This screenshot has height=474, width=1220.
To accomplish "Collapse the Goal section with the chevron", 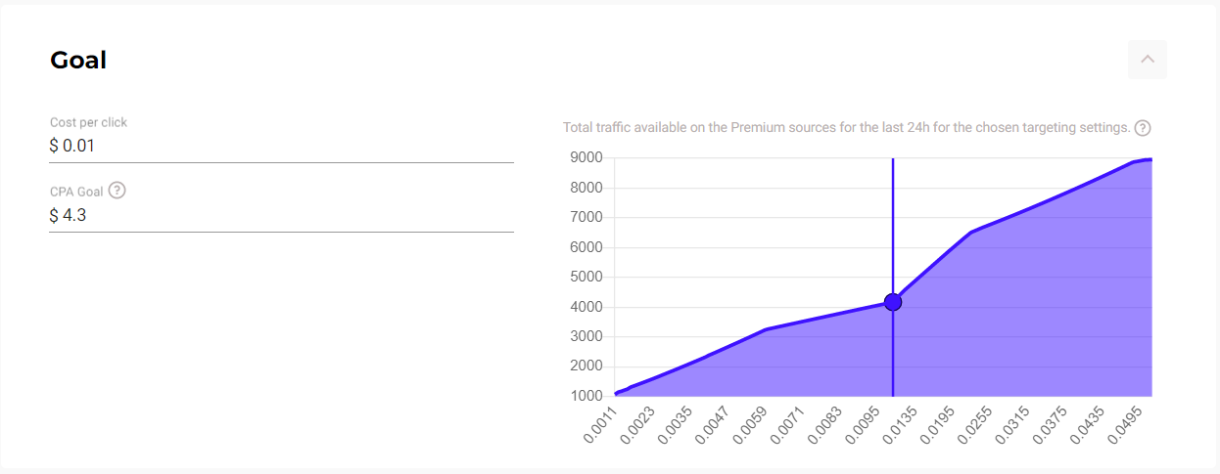I will (x=1148, y=60).
